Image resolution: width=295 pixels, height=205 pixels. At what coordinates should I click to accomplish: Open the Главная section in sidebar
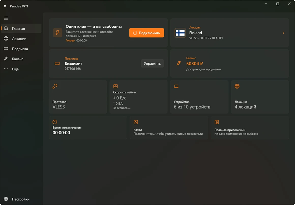(21, 28)
